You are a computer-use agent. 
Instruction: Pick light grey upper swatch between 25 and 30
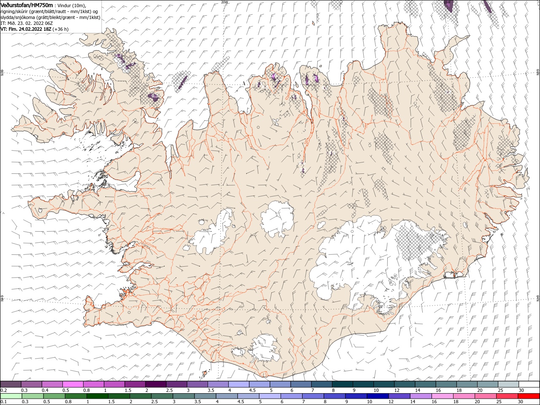pos(508,384)
